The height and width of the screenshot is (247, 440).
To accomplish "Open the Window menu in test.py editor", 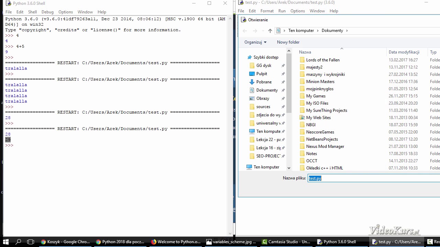I will click(x=317, y=11).
